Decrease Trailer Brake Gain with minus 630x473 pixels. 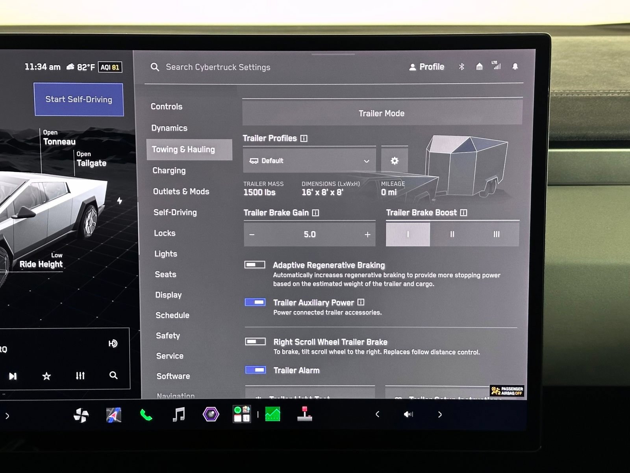[252, 235]
